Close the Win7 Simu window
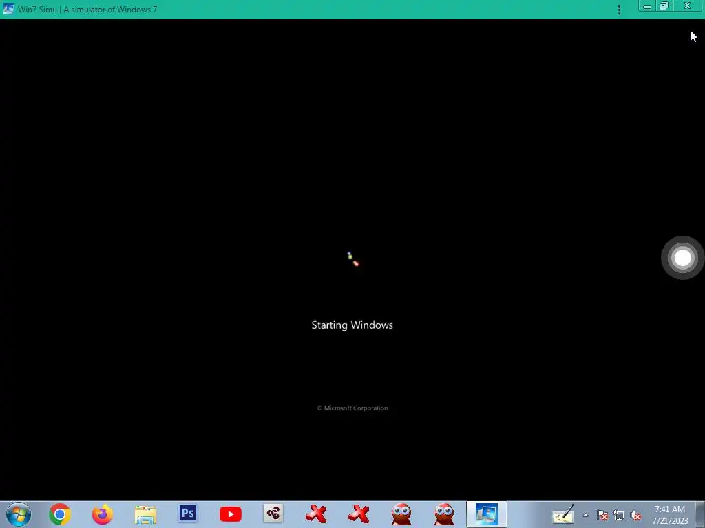The height and width of the screenshot is (528, 705). coord(688,6)
